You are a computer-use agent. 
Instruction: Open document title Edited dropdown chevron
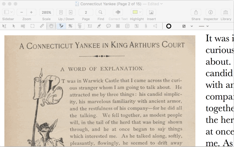[161, 4]
